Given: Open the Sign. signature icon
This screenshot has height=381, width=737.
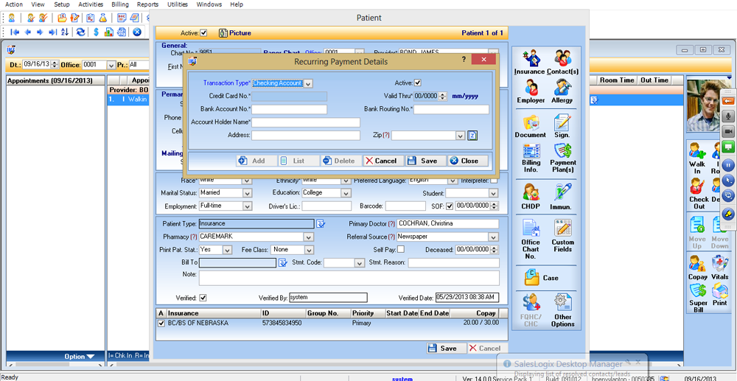Looking at the screenshot, I should pos(562,126).
